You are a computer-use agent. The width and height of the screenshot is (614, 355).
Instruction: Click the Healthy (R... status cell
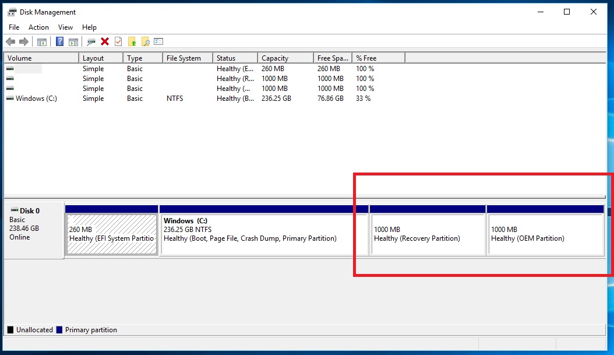click(235, 78)
